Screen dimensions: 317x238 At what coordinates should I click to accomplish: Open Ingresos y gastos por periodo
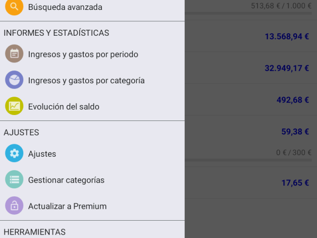coord(83,55)
